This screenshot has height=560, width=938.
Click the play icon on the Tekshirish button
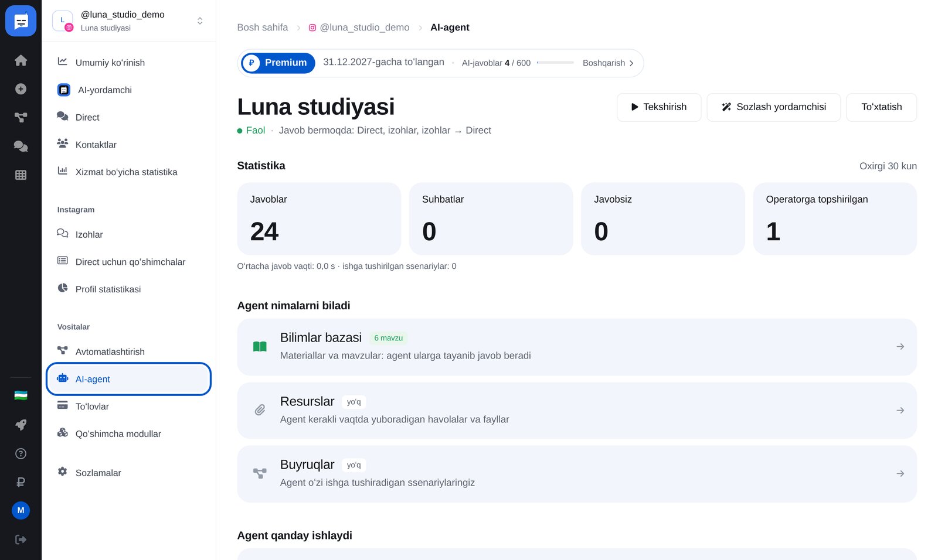coord(634,107)
